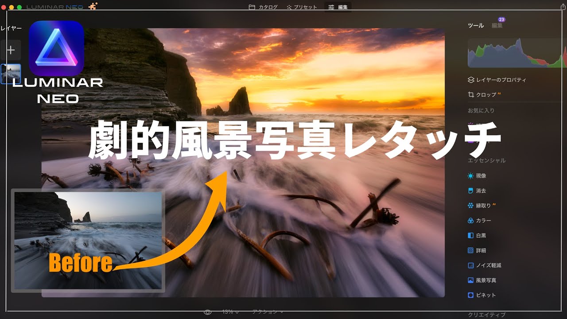Open the 13% zoom level dropdown
The height and width of the screenshot is (319, 567).
(x=230, y=312)
